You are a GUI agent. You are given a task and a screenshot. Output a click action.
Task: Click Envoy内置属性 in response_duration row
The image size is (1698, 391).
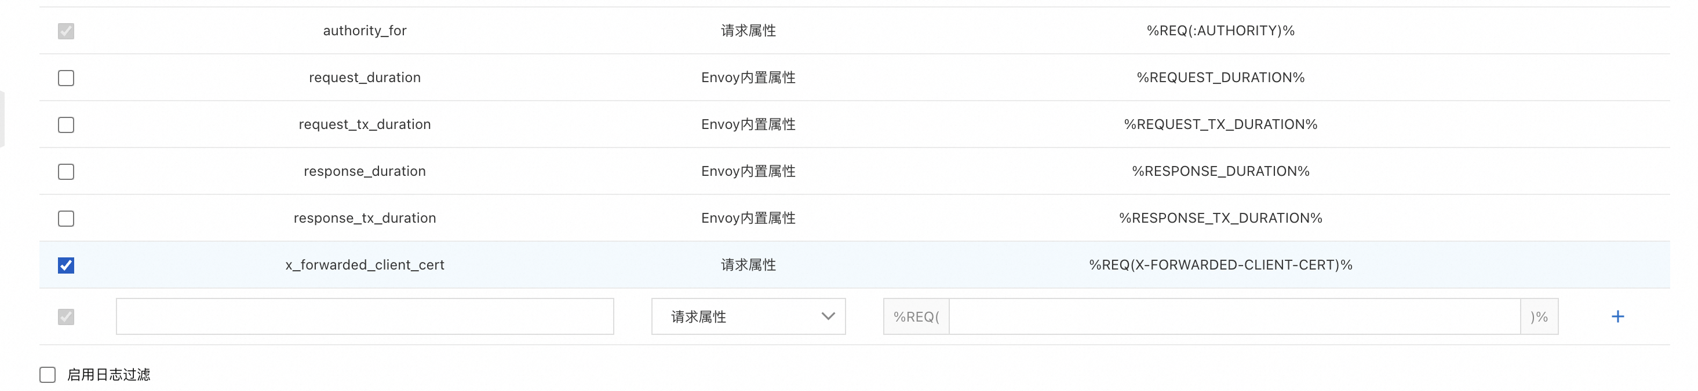click(x=748, y=171)
